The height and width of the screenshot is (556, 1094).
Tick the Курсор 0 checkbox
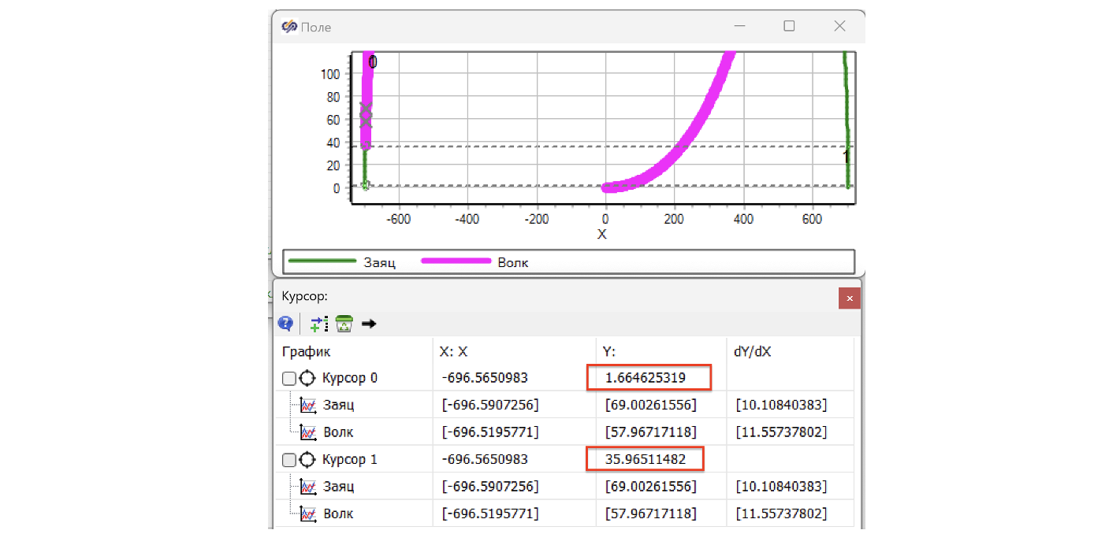pyautogui.click(x=289, y=379)
